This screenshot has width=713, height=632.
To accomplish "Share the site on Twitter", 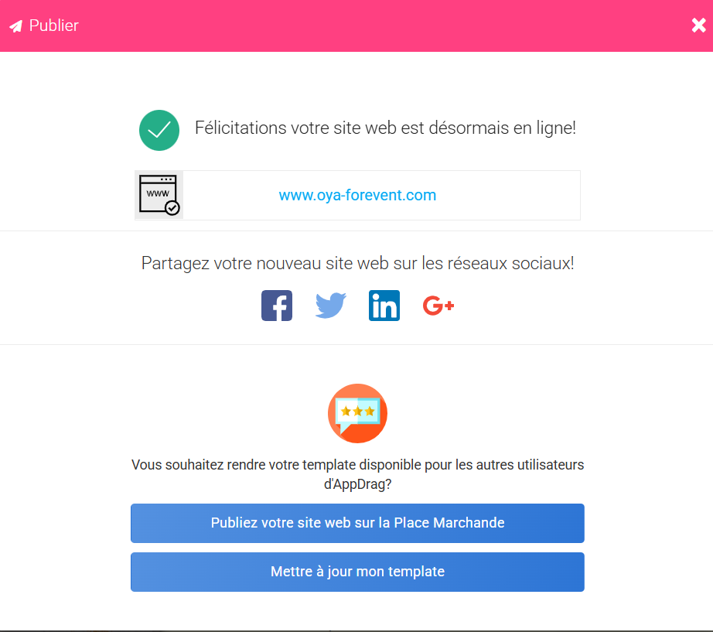I will [x=330, y=306].
